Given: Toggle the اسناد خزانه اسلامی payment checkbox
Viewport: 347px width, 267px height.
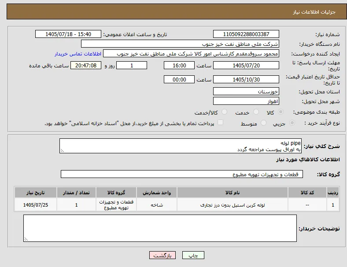Looking at the screenshot, I should click(220, 122).
